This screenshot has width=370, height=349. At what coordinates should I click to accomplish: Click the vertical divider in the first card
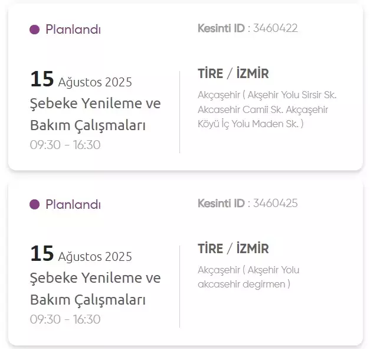point(179,112)
